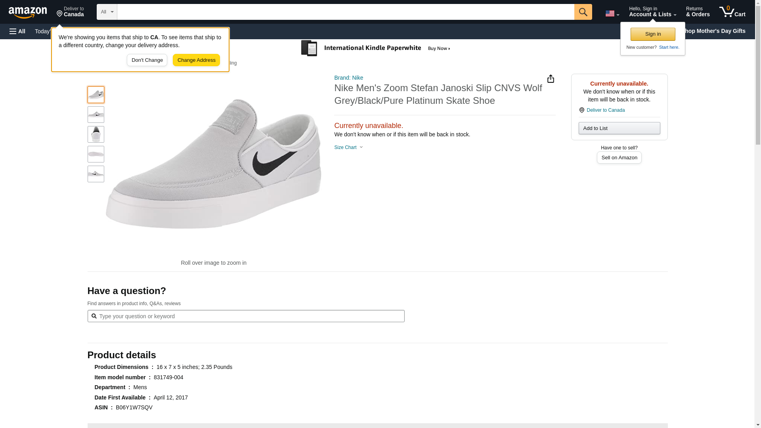Click International Kindle Paperwhite banner

(x=376, y=48)
